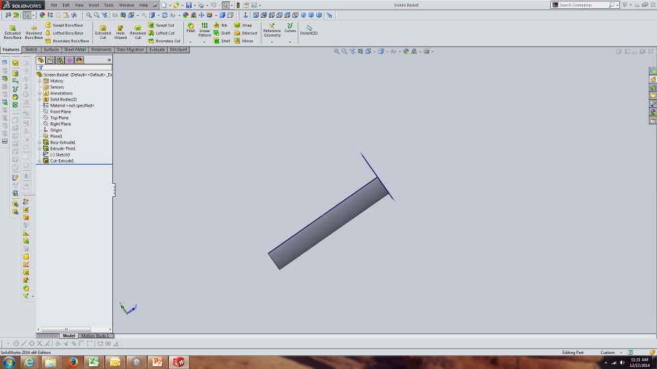Click the Shell tool
657x369 pixels.
pyautogui.click(x=222, y=41)
